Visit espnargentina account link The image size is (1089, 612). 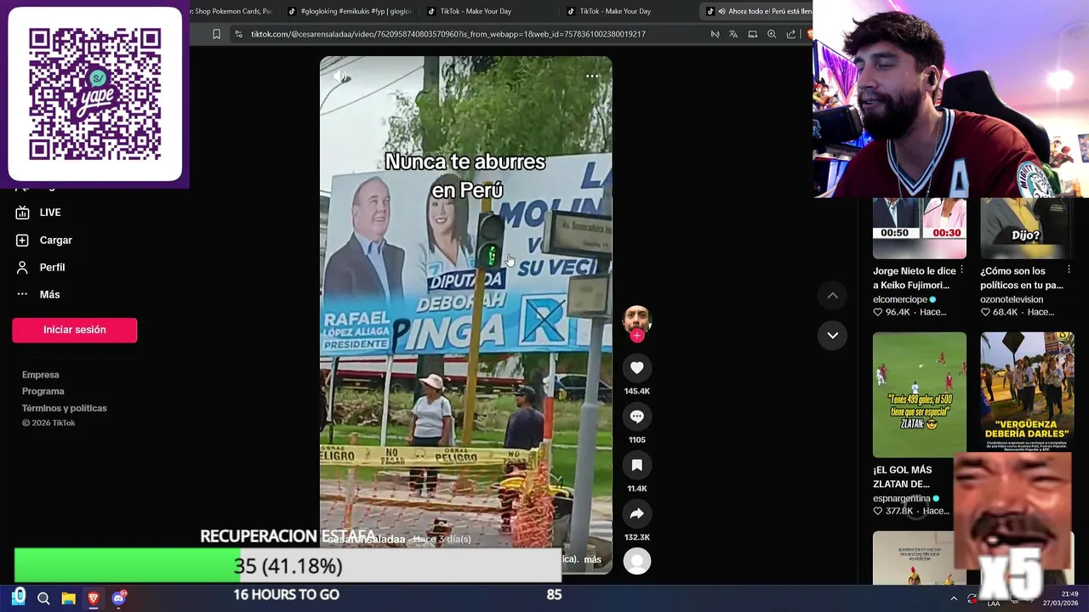(902, 499)
